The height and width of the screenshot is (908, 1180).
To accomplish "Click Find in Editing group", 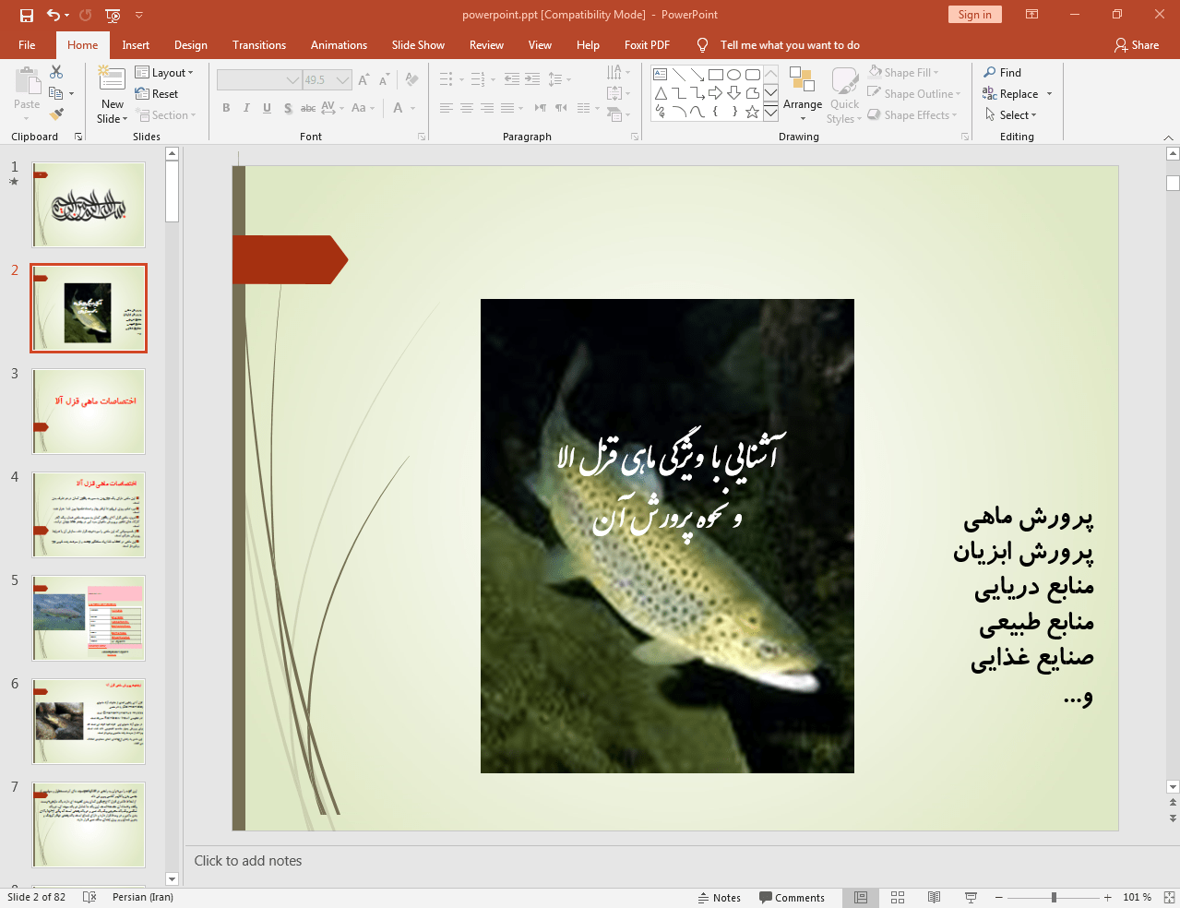I will click(1003, 73).
